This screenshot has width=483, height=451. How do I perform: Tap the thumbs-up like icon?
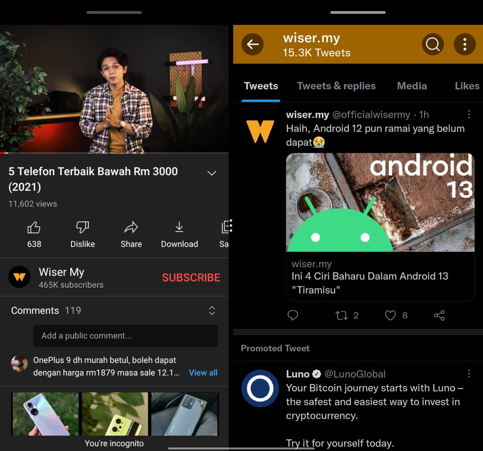pos(34,228)
